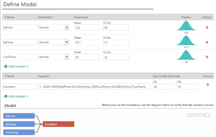Remove the Insulation Y row
Image resolution: width=216 pixels, height=138 pixels.
click(208, 84)
